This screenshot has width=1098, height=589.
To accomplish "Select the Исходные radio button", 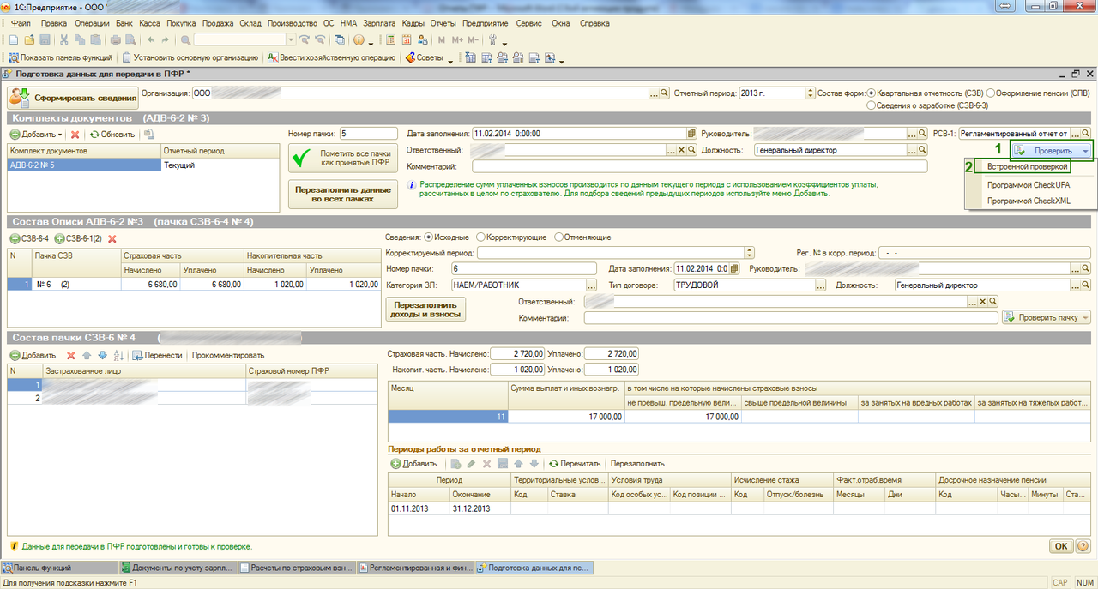I will click(x=427, y=237).
